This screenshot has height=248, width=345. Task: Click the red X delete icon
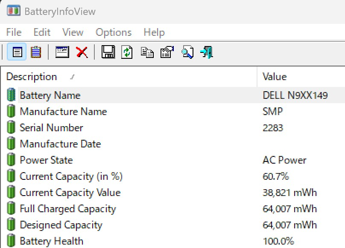pos(82,52)
